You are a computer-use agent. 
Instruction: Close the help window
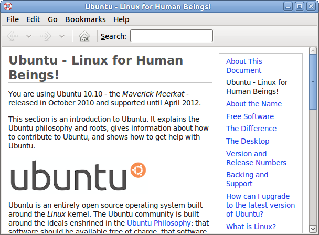tap(311, 6)
